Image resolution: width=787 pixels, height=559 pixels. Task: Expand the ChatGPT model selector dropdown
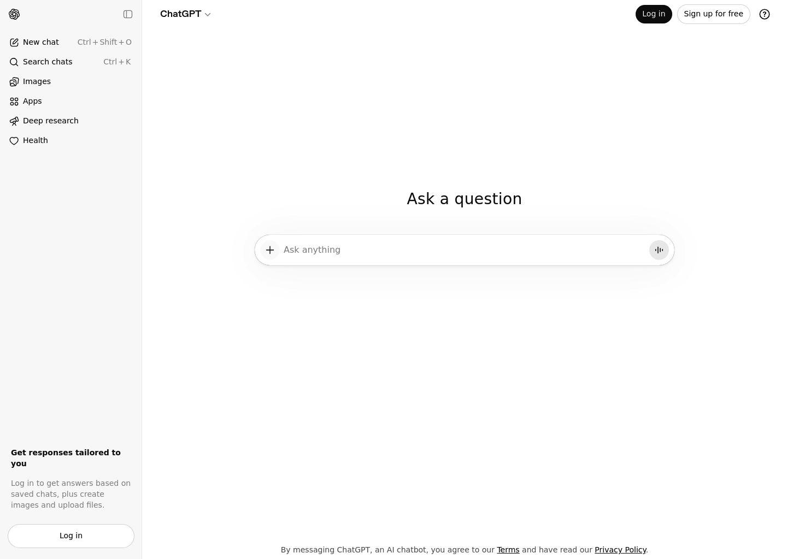185,14
